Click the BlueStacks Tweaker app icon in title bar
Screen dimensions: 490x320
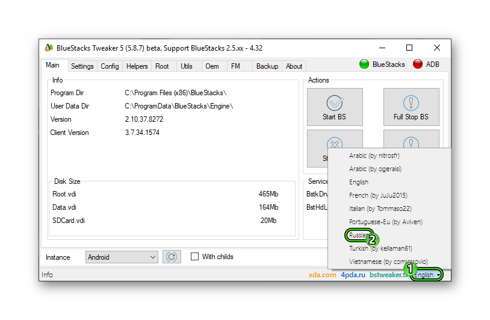pyautogui.click(x=49, y=48)
